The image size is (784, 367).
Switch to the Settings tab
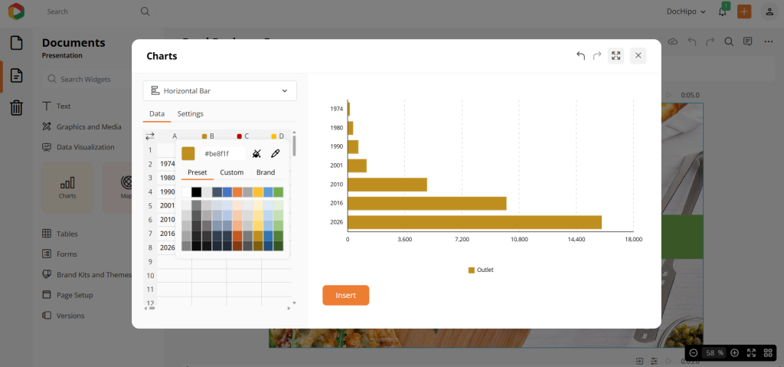pyautogui.click(x=191, y=113)
